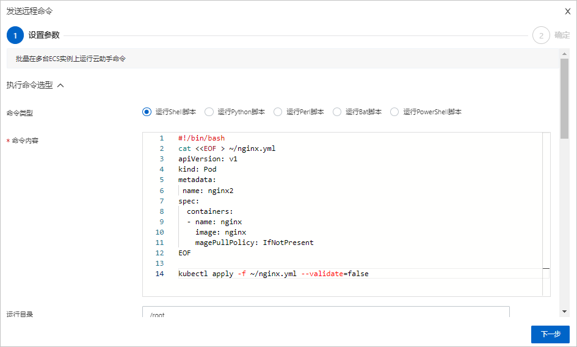Click the editor overview ruler cursor marker
The image size is (577, 347).
(546, 268)
